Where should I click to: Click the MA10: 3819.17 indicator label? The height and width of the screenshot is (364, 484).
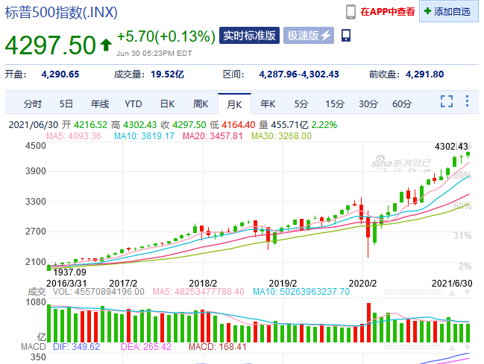[x=144, y=136]
